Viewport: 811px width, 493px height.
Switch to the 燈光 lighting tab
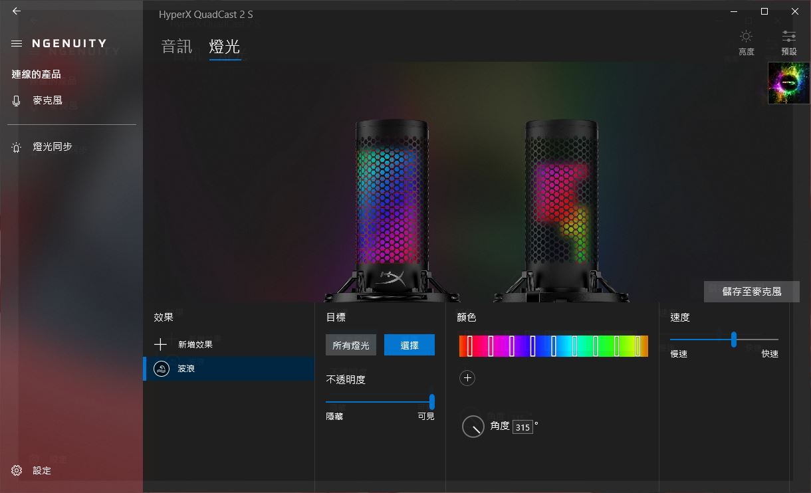pos(225,47)
